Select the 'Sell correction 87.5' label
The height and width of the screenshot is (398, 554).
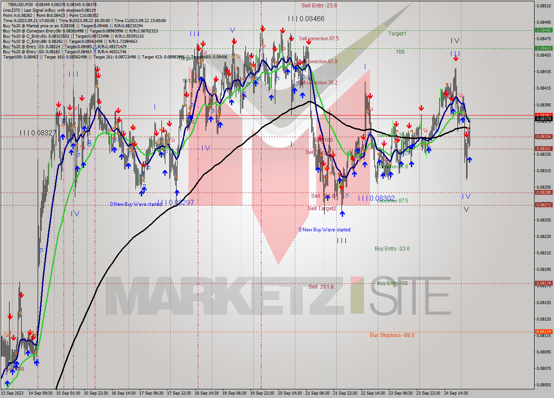pos(319,39)
